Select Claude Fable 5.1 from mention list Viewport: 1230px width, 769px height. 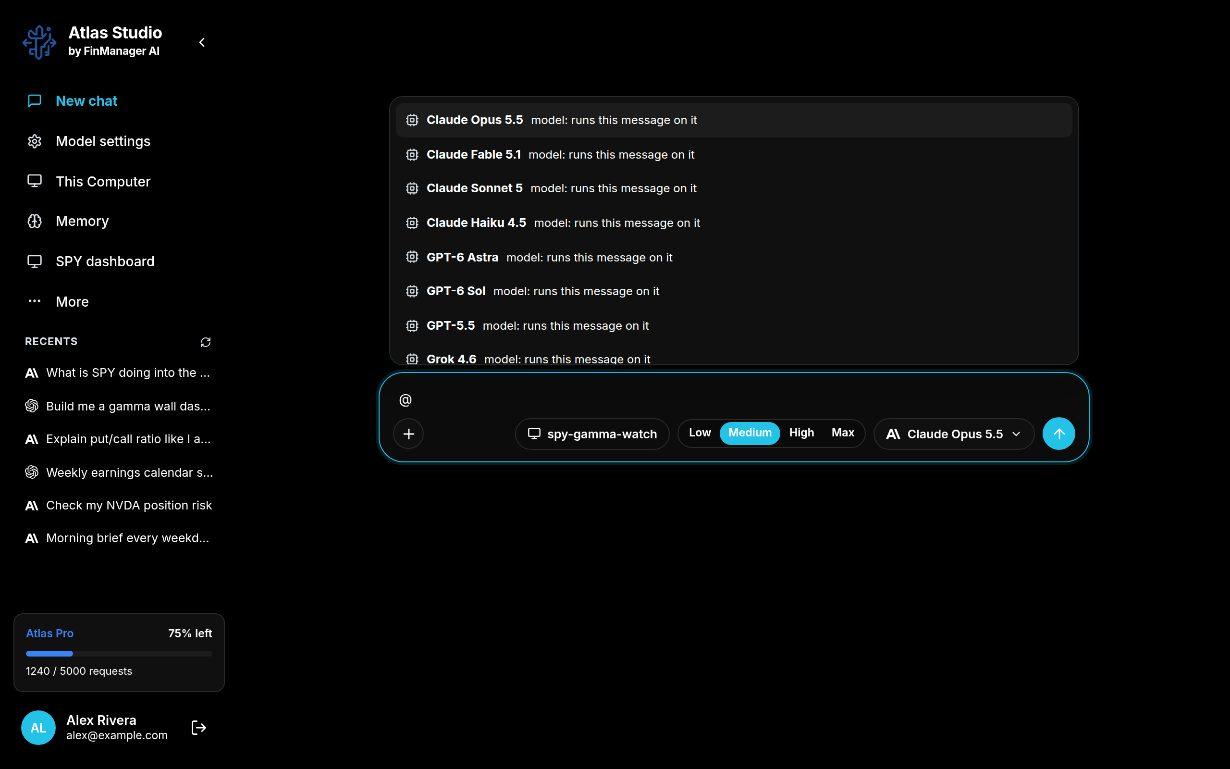[x=734, y=155]
